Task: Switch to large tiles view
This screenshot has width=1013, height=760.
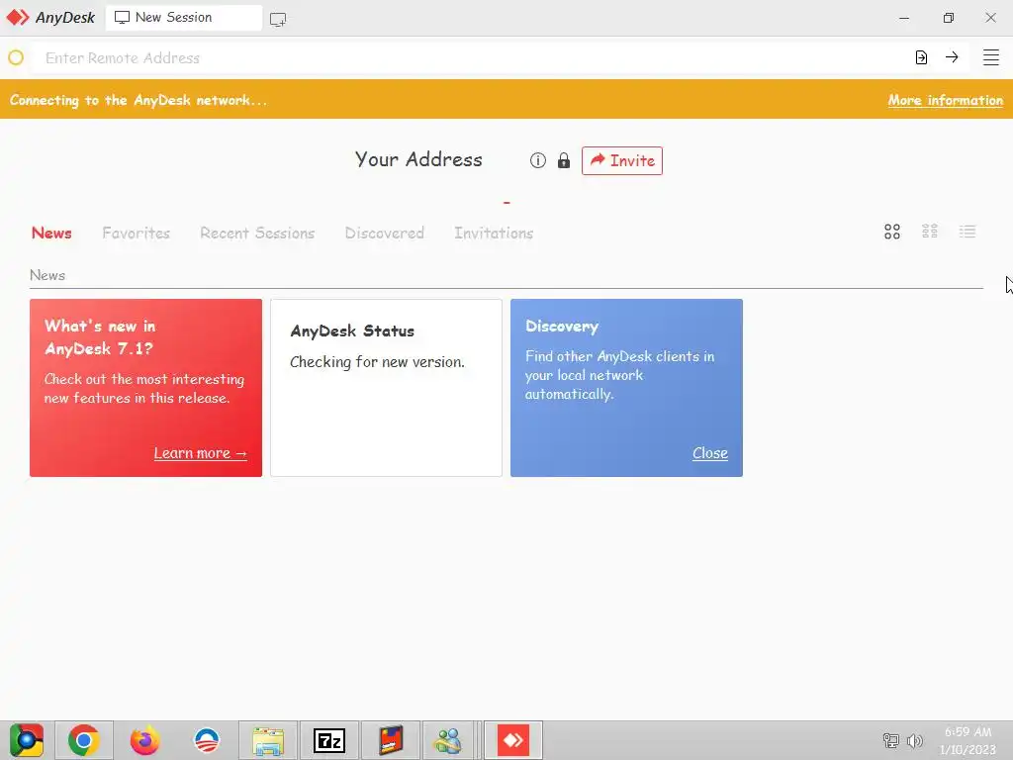Action: point(892,232)
